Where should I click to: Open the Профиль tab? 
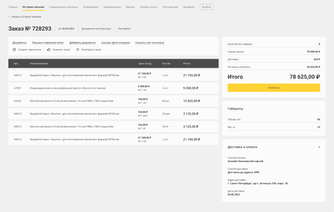(189, 7)
